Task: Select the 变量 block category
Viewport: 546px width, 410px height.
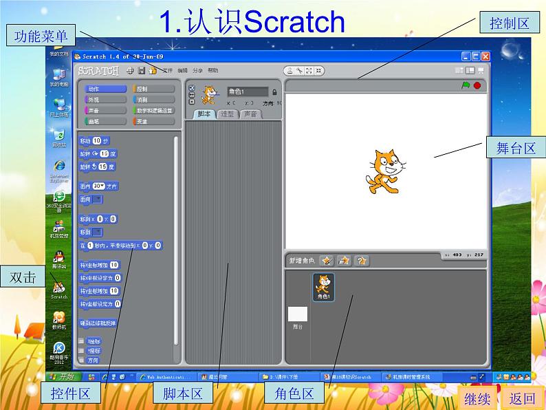Action: 153,122
